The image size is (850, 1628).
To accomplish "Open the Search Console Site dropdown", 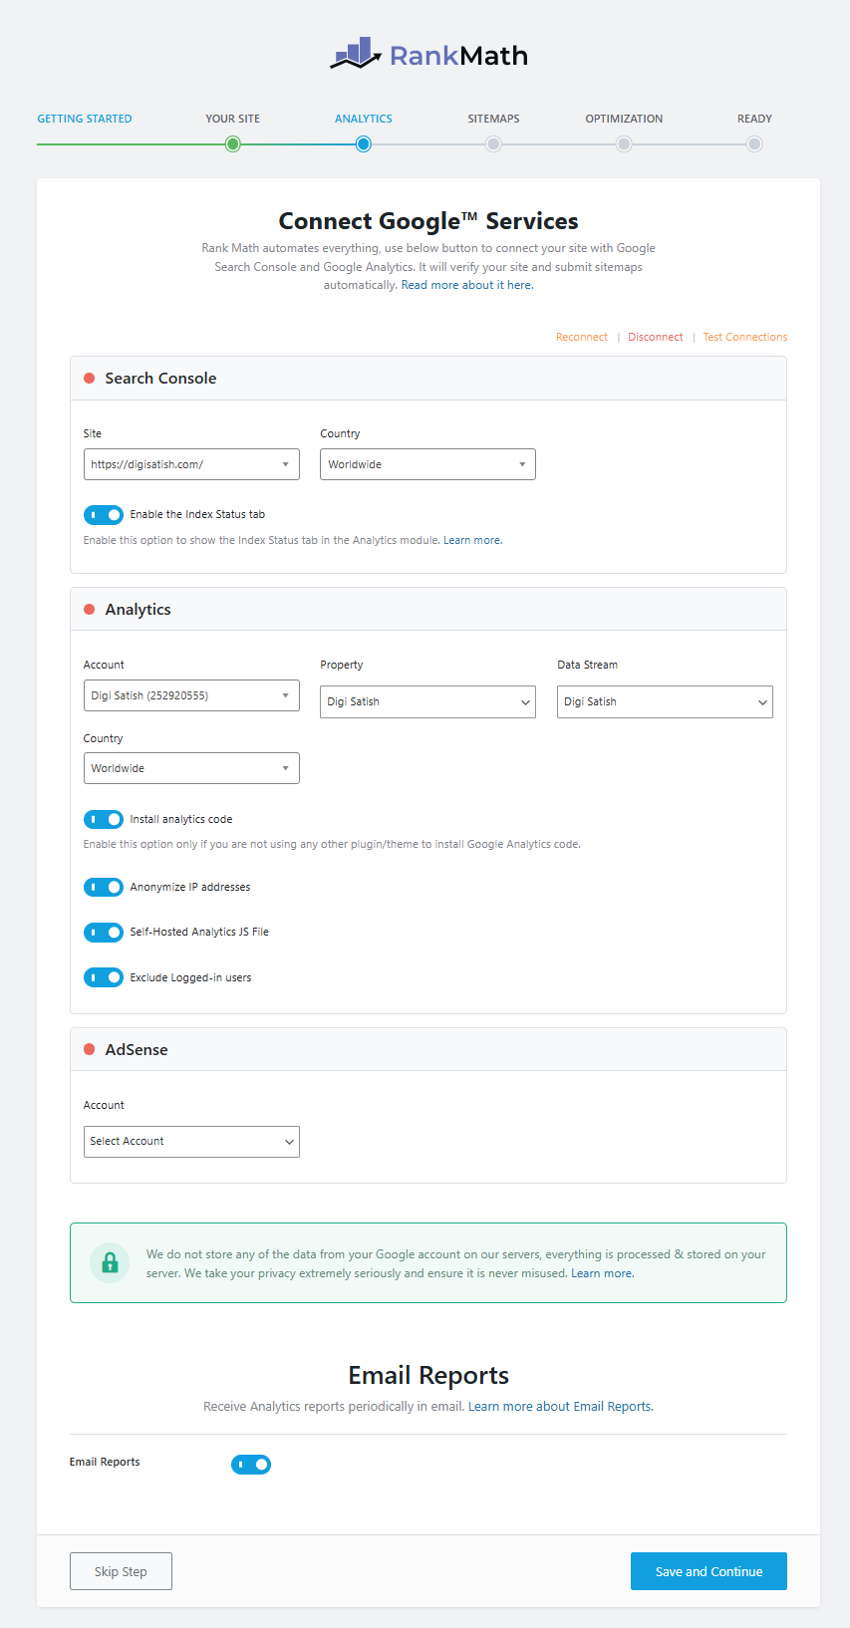I will pos(191,464).
